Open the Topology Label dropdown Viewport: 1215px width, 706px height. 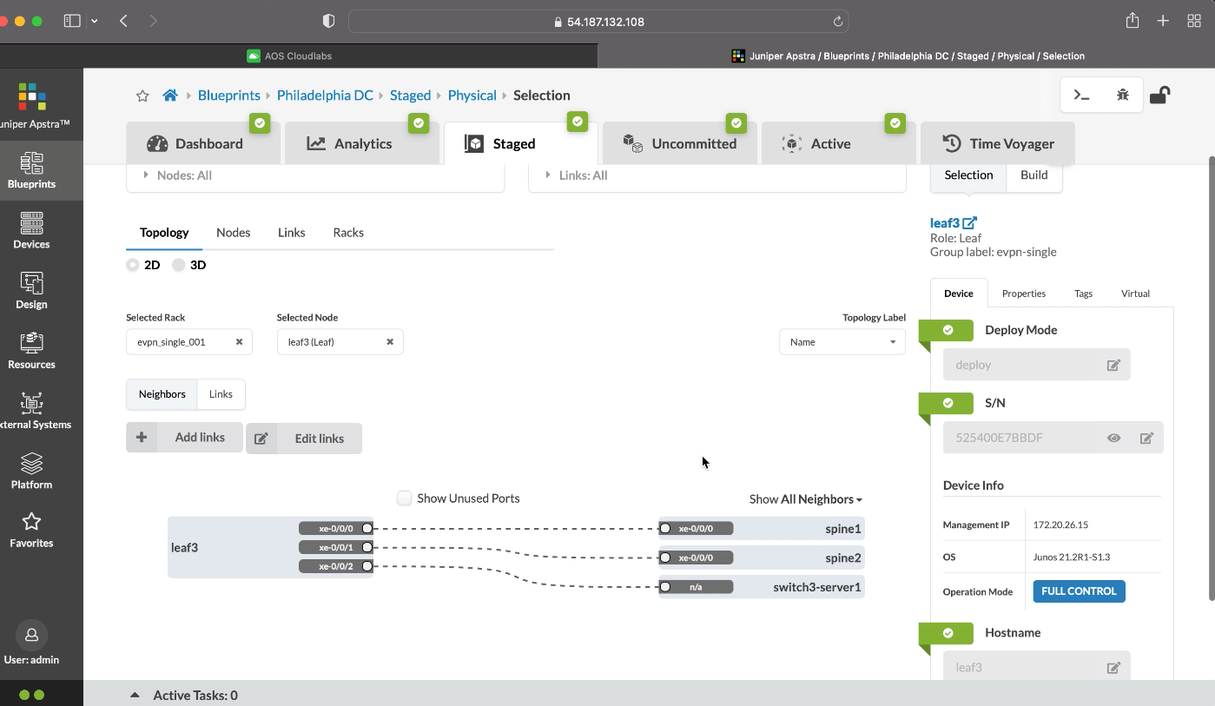click(x=842, y=342)
